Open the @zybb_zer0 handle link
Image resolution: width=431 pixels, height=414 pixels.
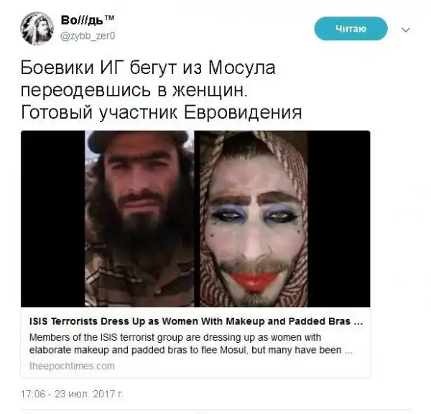tap(88, 36)
